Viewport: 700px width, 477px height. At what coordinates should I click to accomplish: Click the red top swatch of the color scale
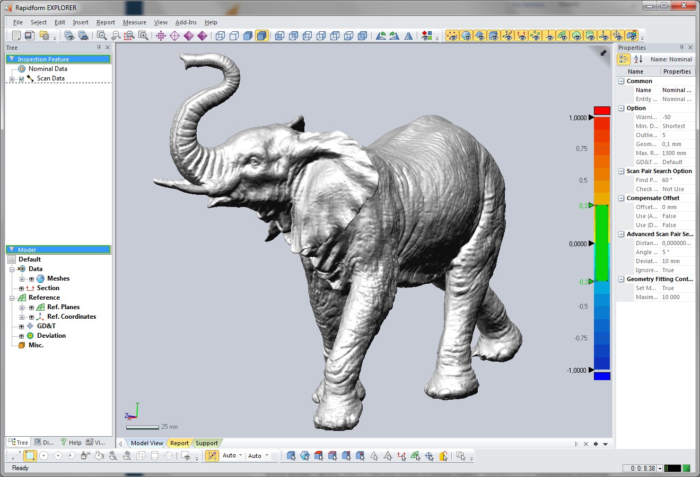pos(602,111)
